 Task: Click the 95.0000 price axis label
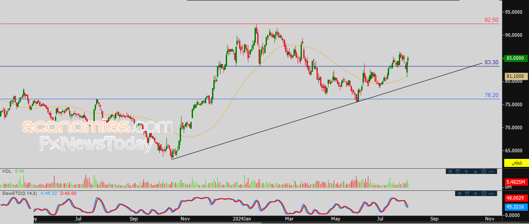click(514, 12)
